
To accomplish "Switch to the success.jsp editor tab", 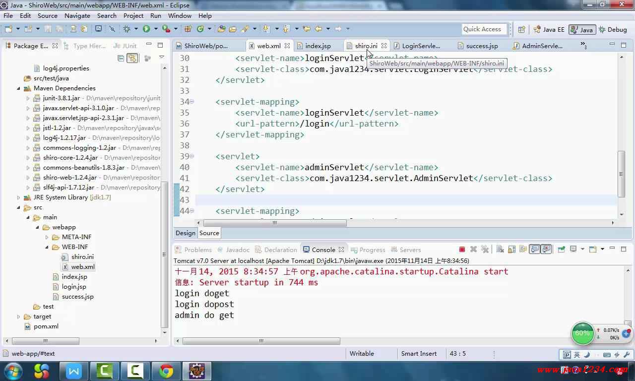I will pyautogui.click(x=482, y=46).
